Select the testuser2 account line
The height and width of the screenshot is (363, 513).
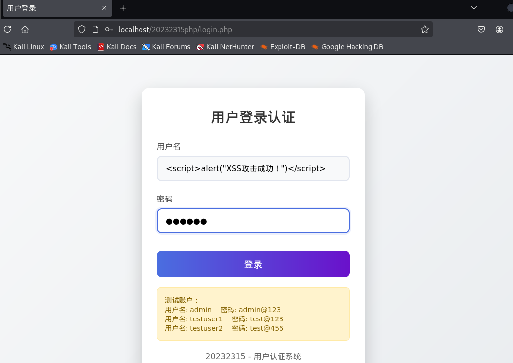224,328
